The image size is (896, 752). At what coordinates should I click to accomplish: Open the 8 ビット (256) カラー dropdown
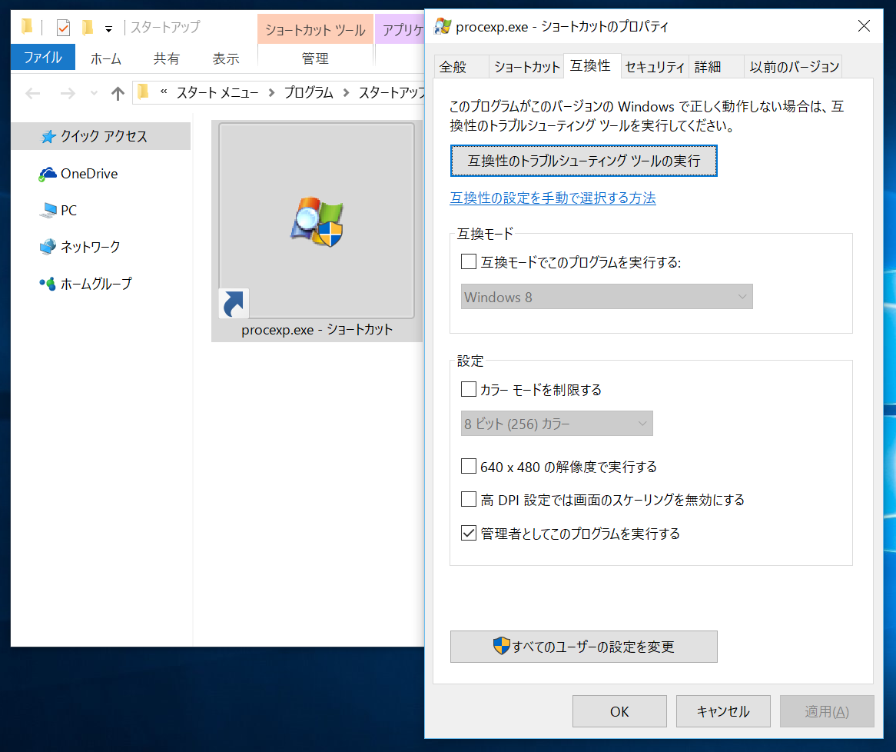click(556, 423)
